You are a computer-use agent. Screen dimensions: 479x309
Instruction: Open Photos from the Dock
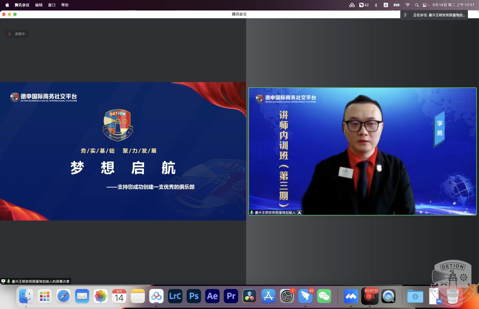click(x=101, y=296)
